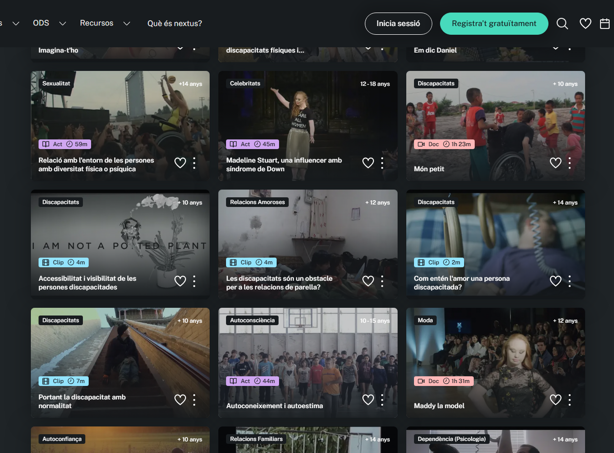Open more options on 'Accessibilitat i visibilitat' card
Image resolution: width=614 pixels, height=453 pixels.
tap(194, 281)
